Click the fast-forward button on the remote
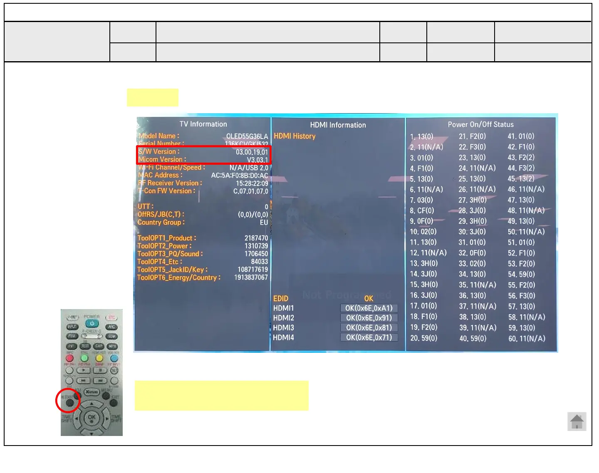The image size is (599, 473). click(100, 380)
